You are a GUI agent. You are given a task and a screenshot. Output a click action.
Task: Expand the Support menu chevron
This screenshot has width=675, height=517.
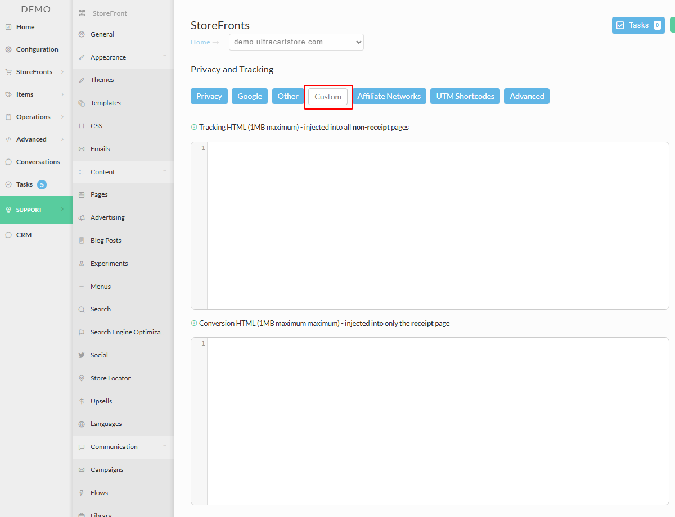pos(62,210)
